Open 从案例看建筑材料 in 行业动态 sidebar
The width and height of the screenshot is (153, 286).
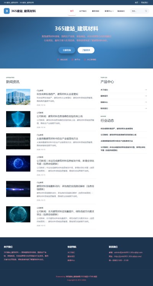[117, 141]
